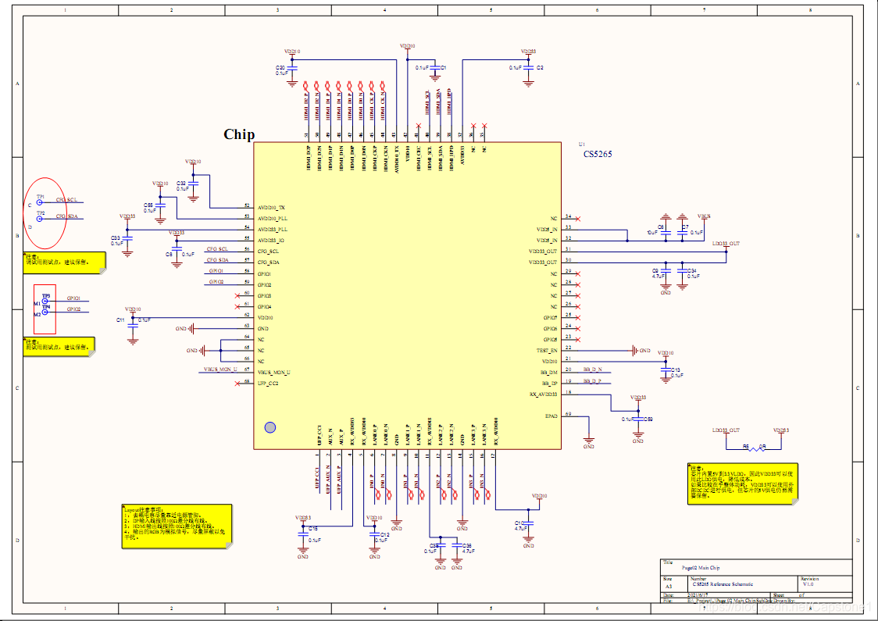878x621 pixels.
Task: Select the HDMI_CK_N off-sheet port
Action: coord(383,86)
